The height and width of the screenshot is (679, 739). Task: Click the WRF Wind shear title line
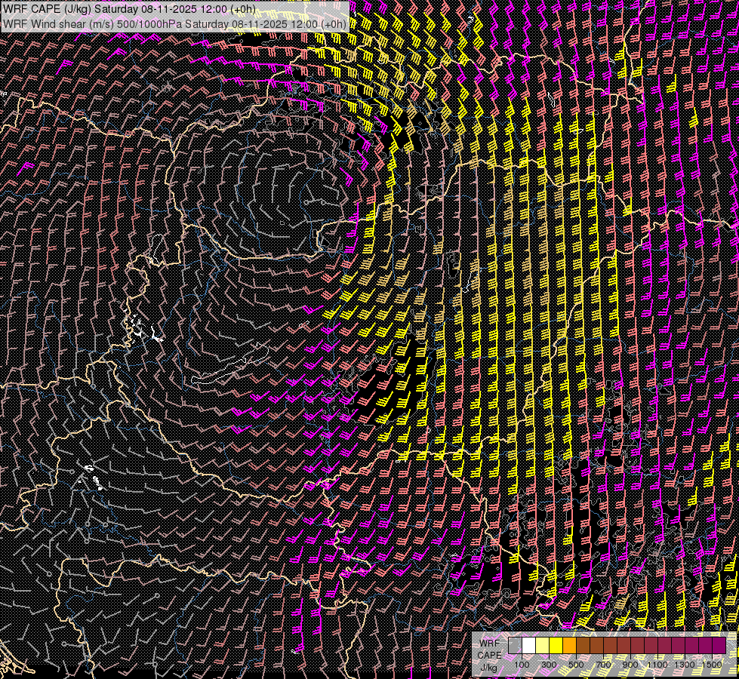click(174, 23)
